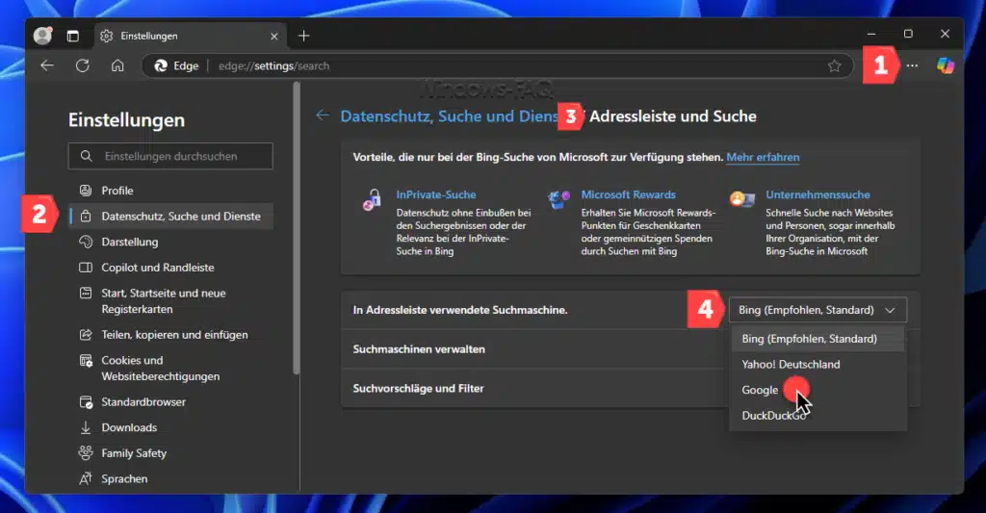Add page to favorites star icon
Screen dimensions: 986x513
835,66
